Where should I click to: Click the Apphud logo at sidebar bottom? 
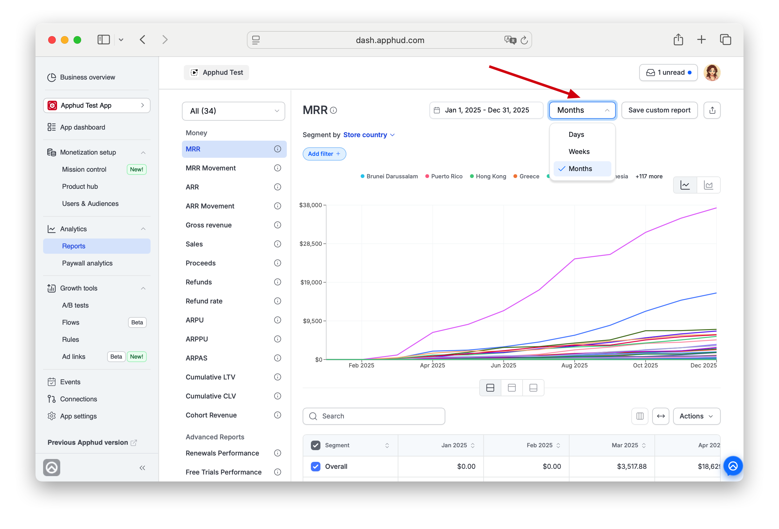coord(52,468)
